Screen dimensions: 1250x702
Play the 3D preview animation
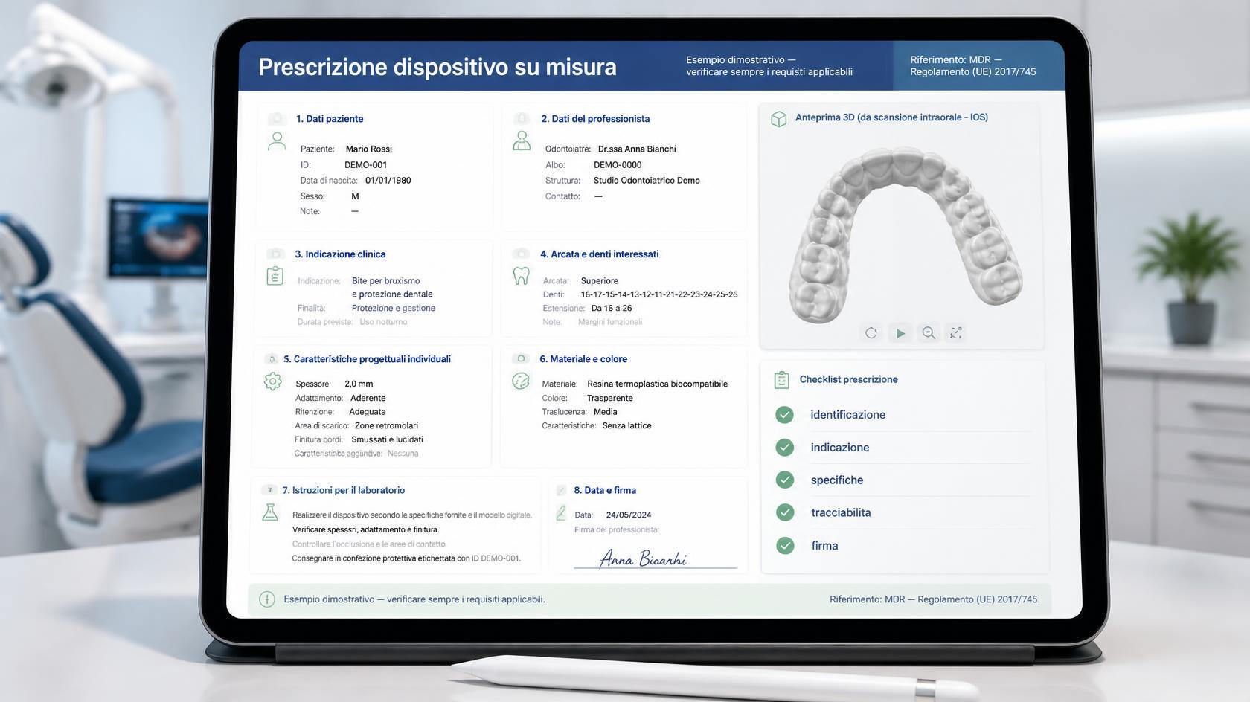(x=900, y=333)
